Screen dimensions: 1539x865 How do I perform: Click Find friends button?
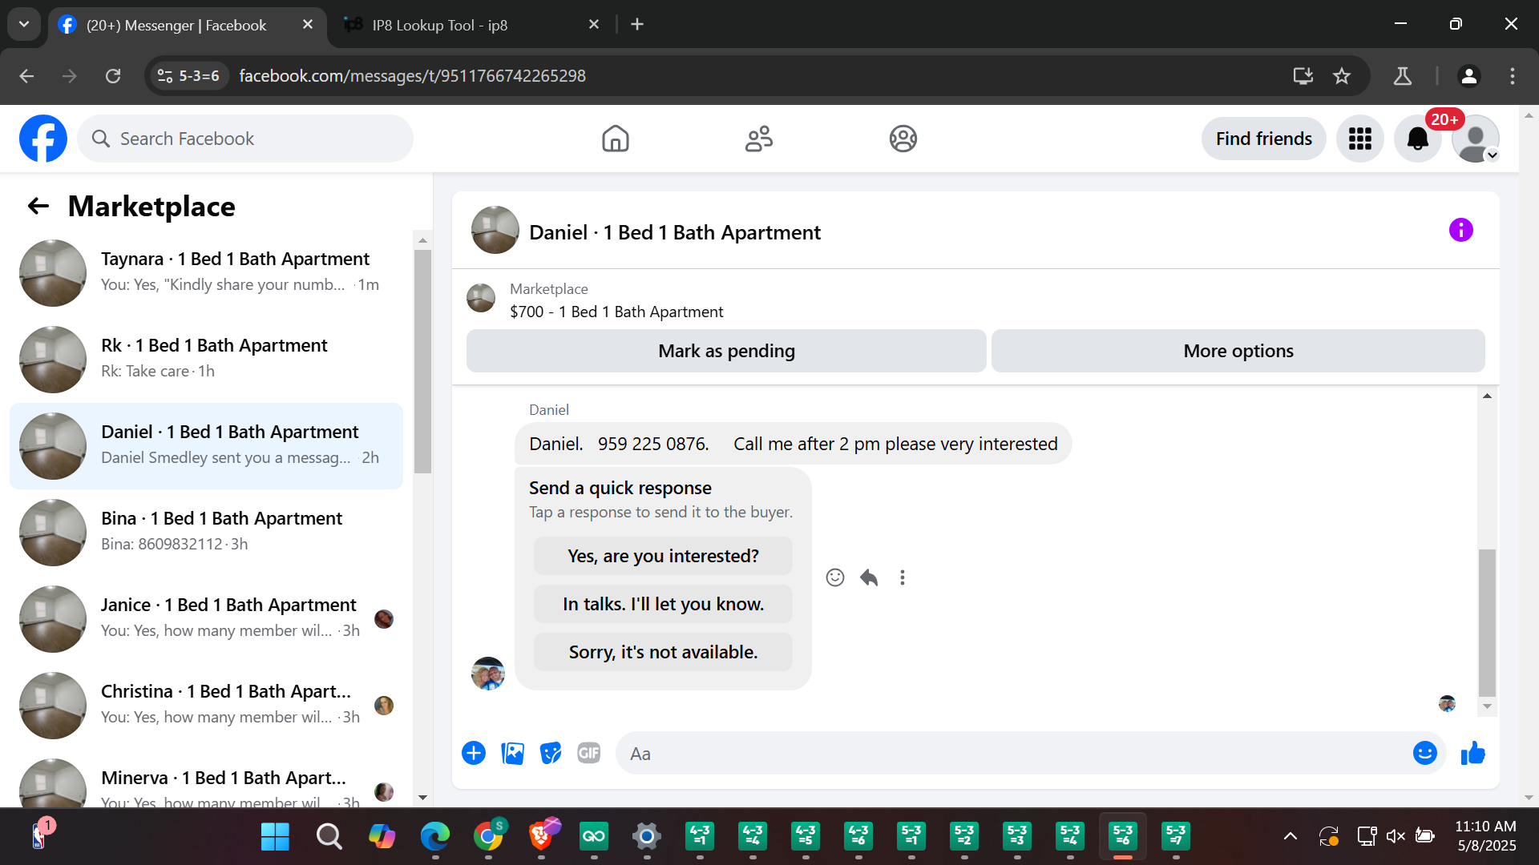click(x=1263, y=139)
